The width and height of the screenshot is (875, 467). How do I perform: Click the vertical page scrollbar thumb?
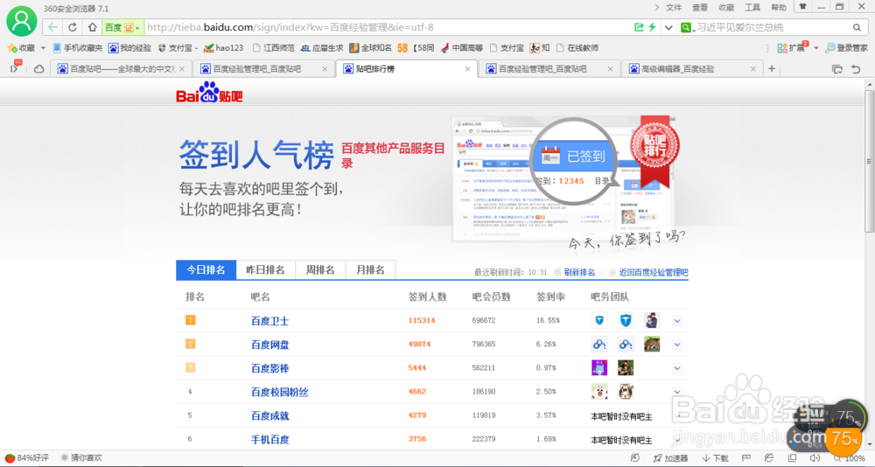click(869, 161)
